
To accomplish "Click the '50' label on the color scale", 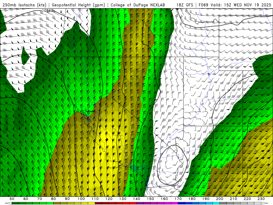I will (x=12, y=199).
